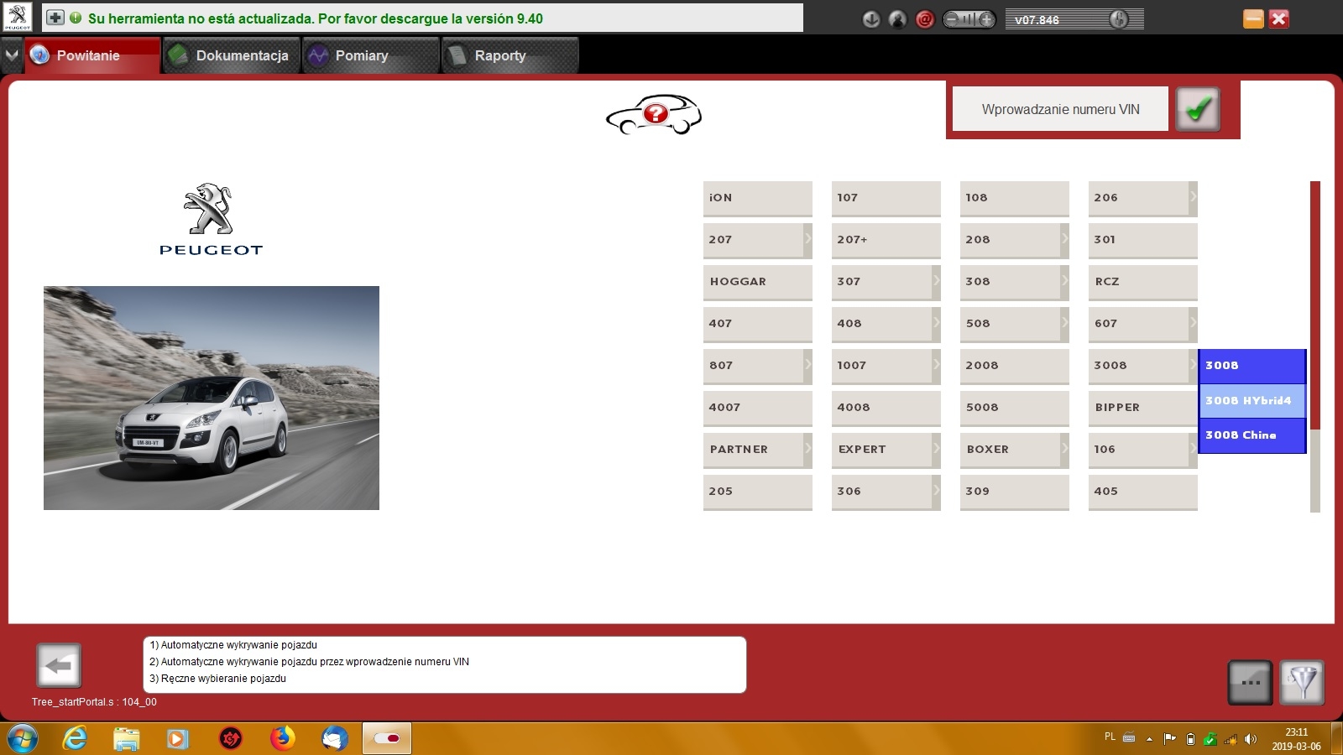Click the red @ icon in top bar
This screenshot has width=1343, height=755.
[925, 19]
